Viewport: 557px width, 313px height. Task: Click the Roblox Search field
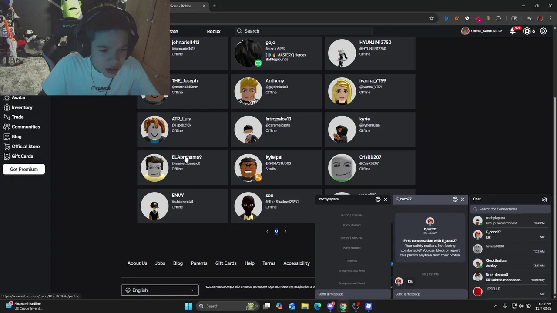(304, 31)
